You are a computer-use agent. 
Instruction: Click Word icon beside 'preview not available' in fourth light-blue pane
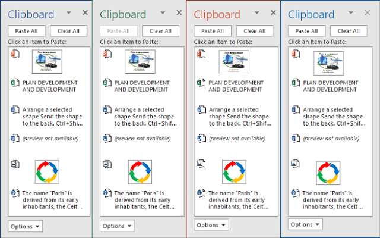296,139
